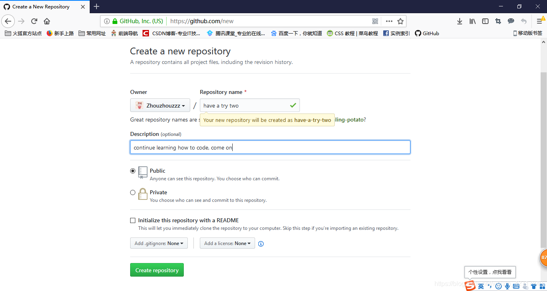Open the Owner Zhouzhouzzz dropdown

(160, 106)
